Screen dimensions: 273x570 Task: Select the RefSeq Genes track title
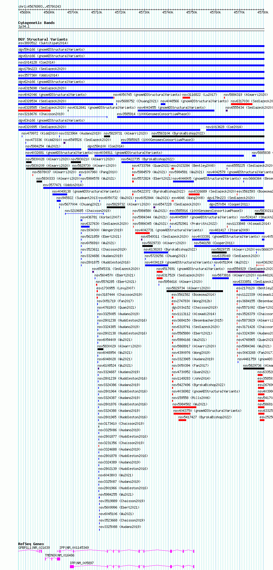tap(31, 544)
